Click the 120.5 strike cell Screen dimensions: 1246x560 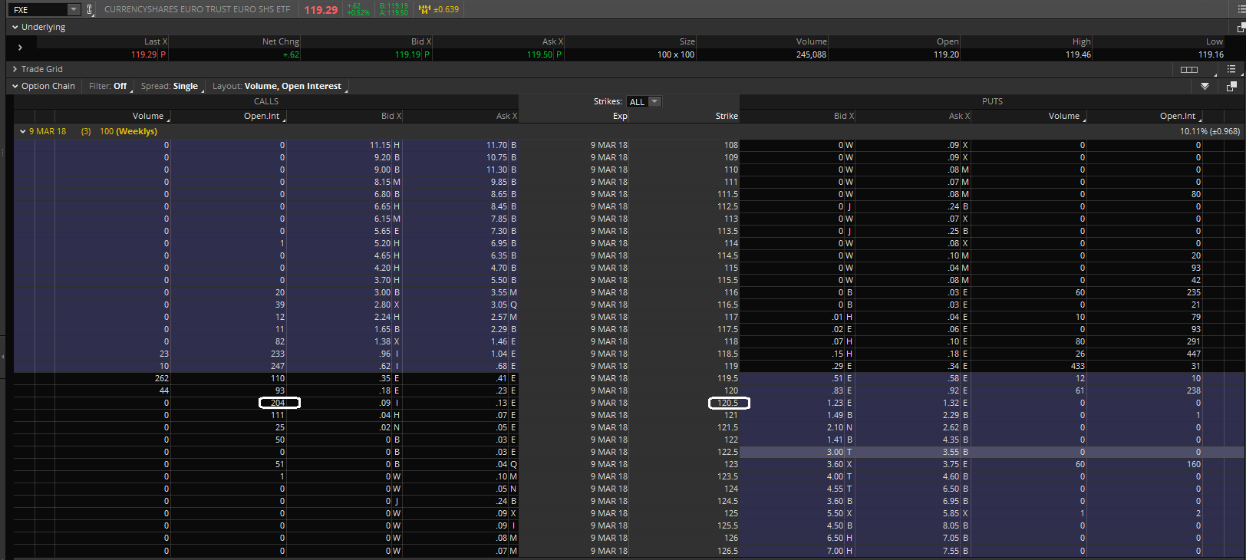pyautogui.click(x=727, y=403)
